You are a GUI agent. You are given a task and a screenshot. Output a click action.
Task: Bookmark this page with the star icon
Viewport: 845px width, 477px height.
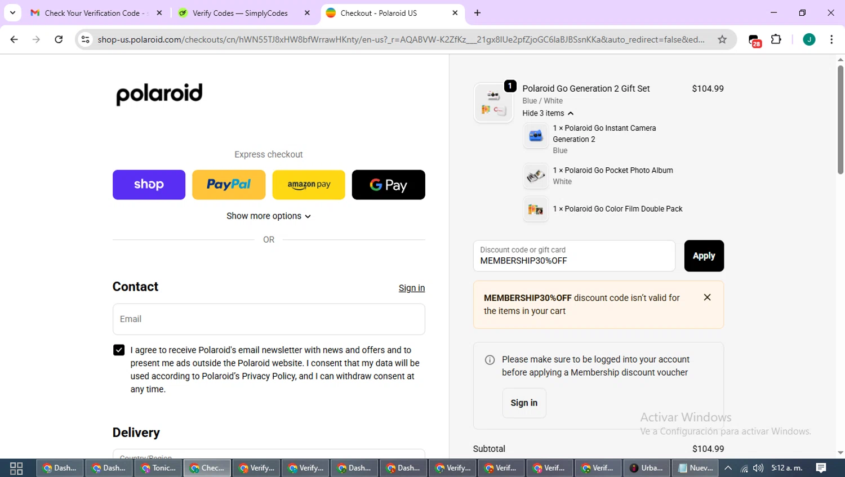tap(722, 39)
